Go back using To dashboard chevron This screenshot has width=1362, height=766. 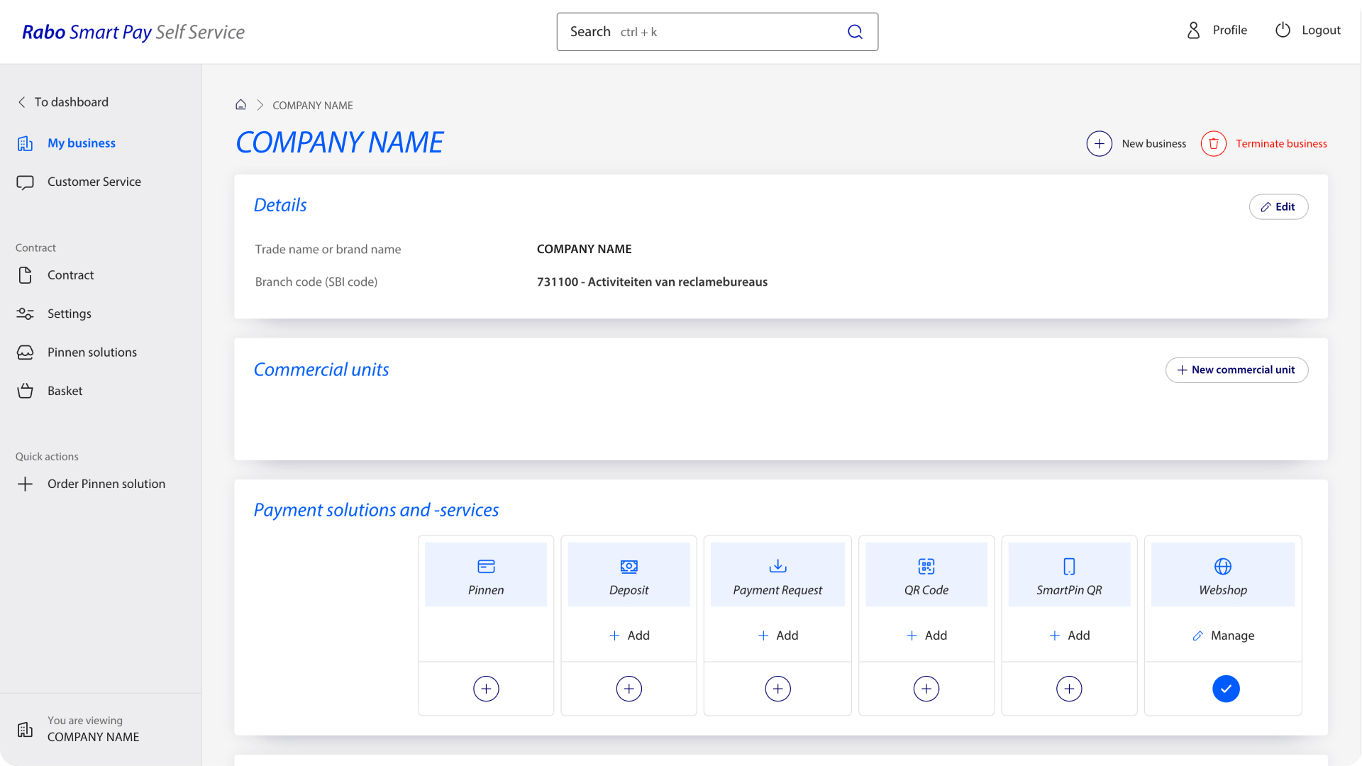(22, 102)
